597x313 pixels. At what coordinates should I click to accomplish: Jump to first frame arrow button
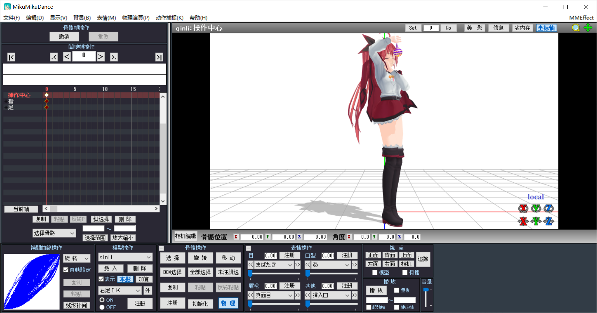click(11, 57)
